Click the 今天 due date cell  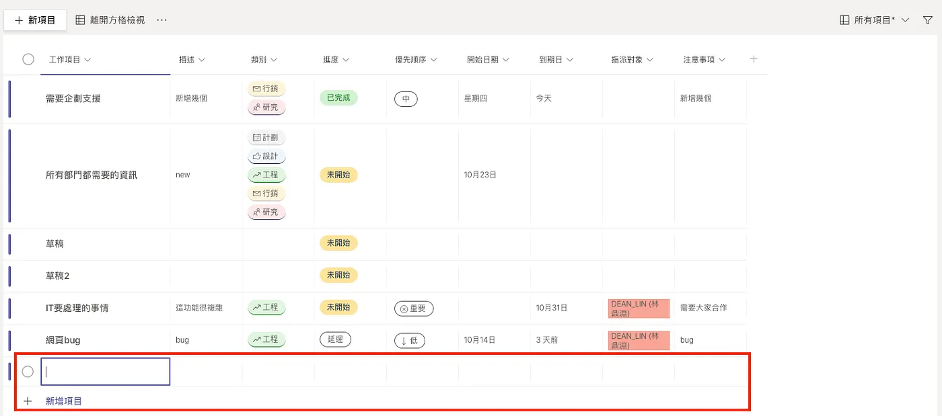[544, 98]
